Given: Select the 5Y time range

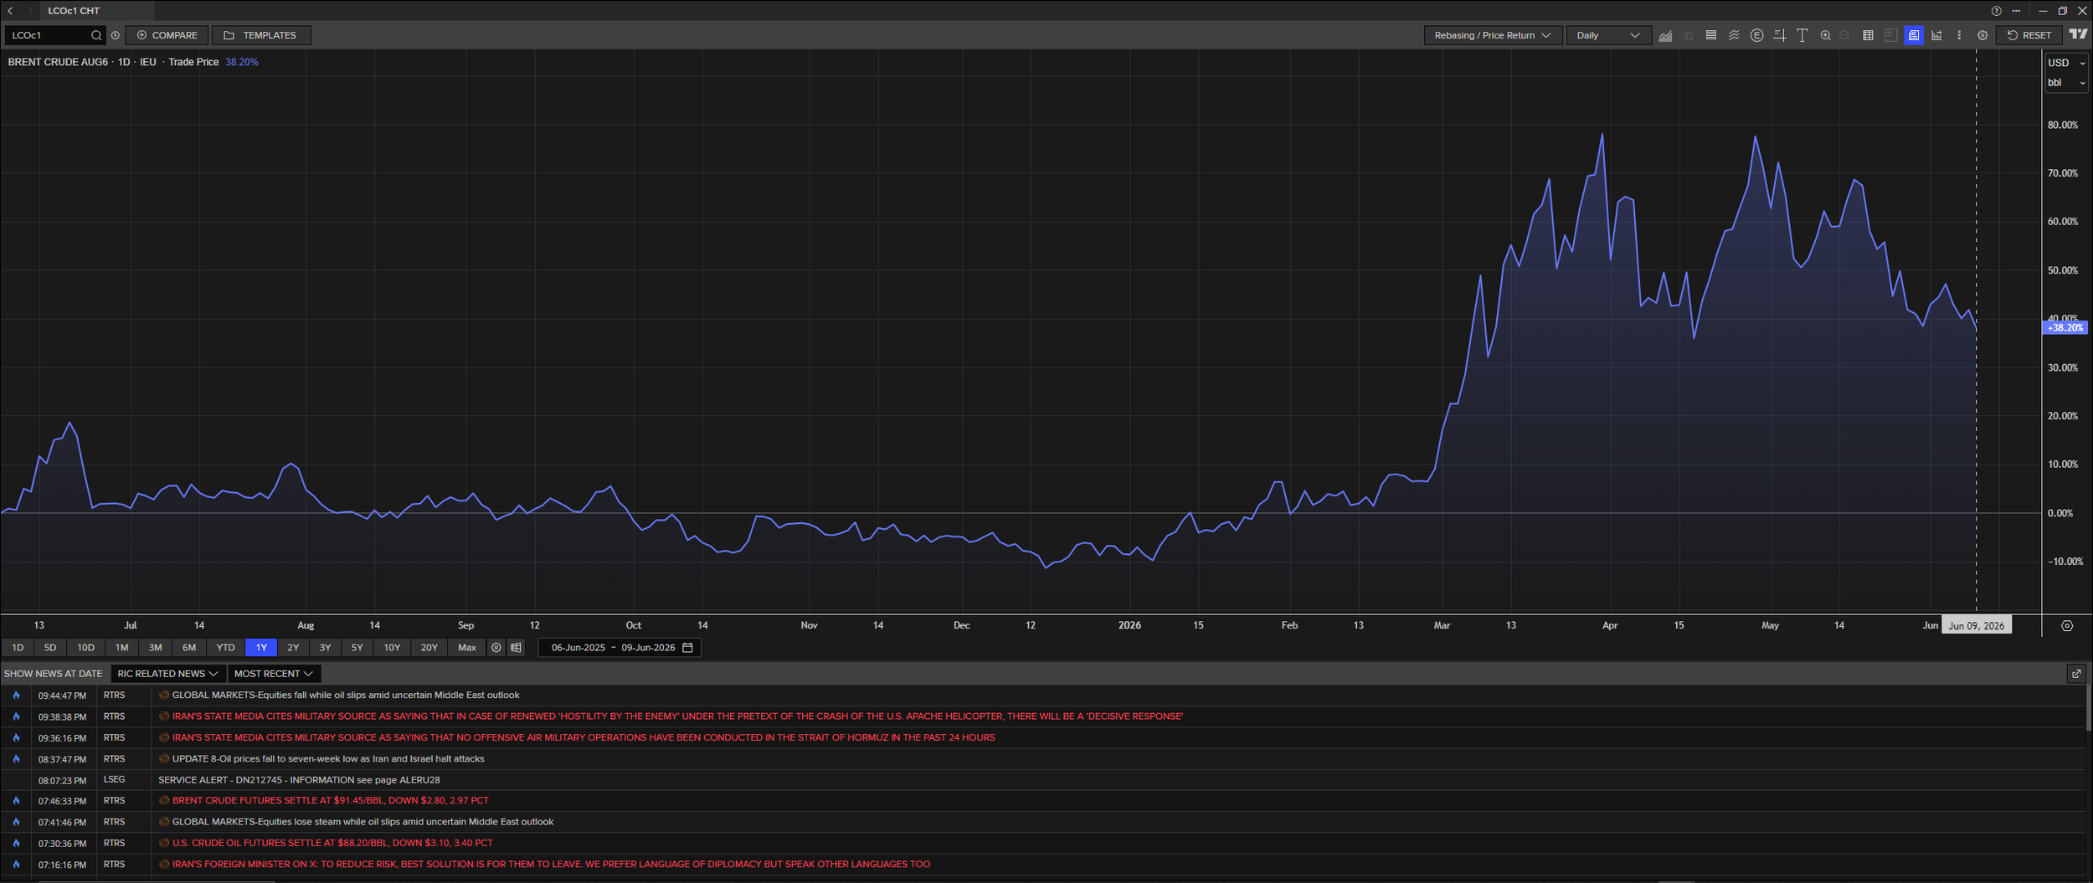Looking at the screenshot, I should click(357, 648).
